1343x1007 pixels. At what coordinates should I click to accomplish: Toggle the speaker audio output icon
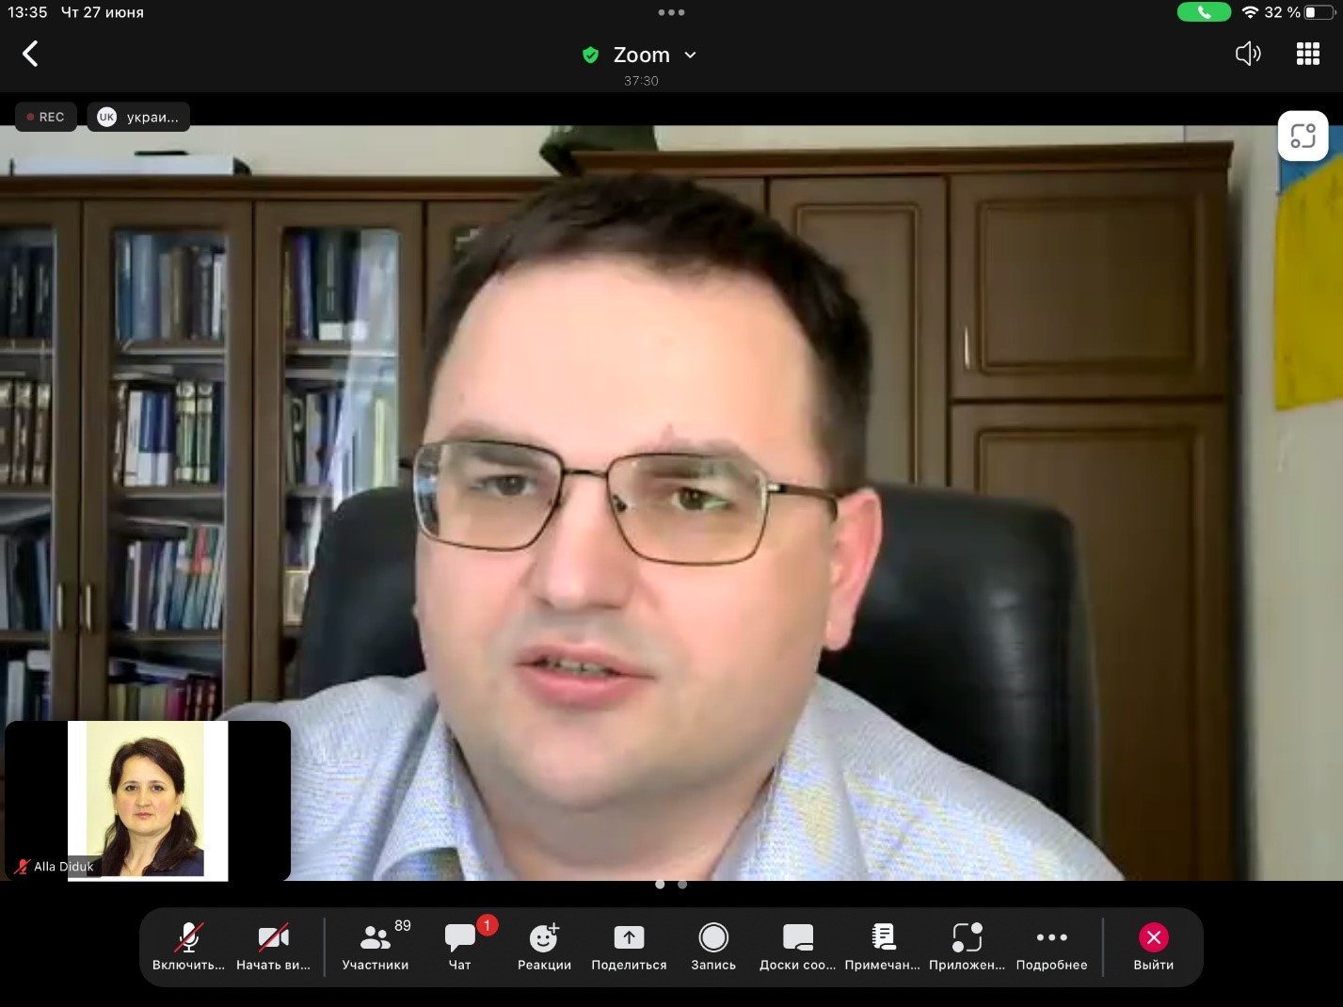pyautogui.click(x=1248, y=54)
